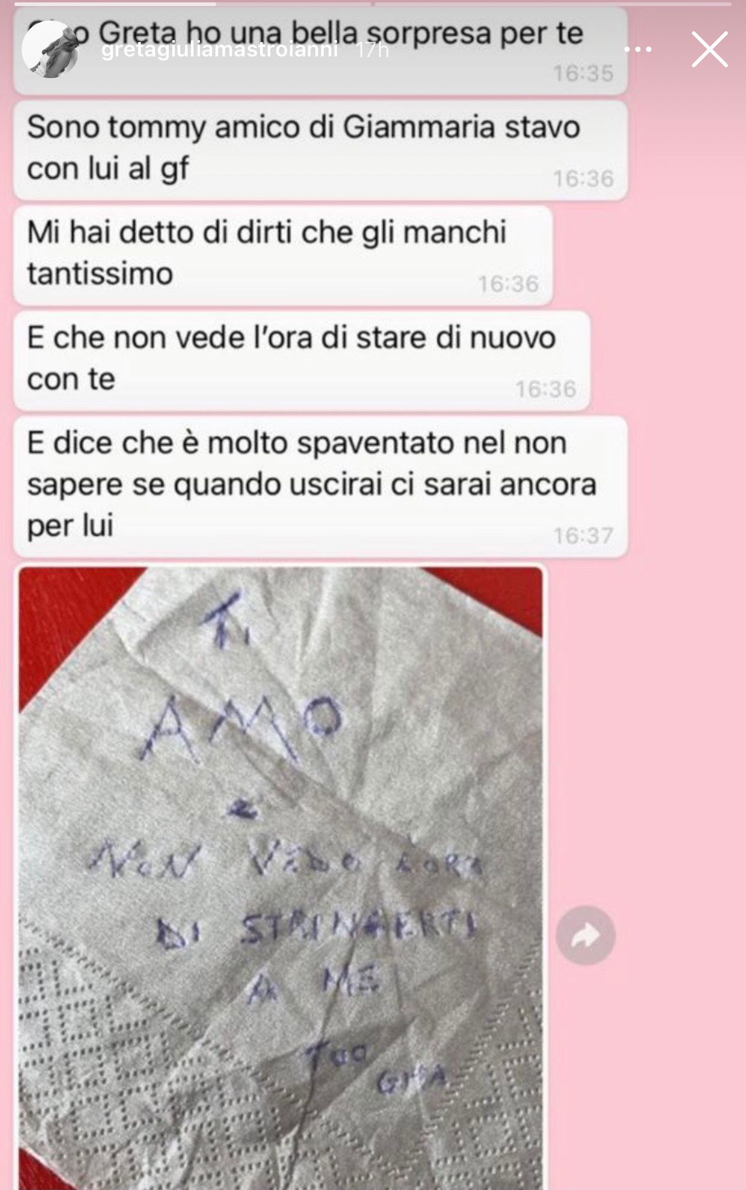
Task: Tap the "non vede l'ora" message bubble
Action: [302, 360]
